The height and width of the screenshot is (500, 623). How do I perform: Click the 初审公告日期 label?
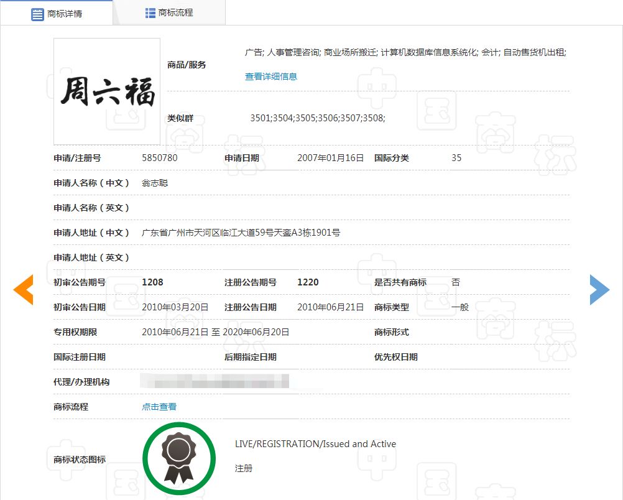point(80,307)
